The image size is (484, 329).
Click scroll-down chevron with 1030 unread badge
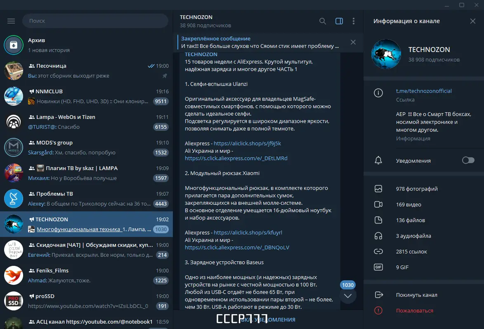point(348,296)
